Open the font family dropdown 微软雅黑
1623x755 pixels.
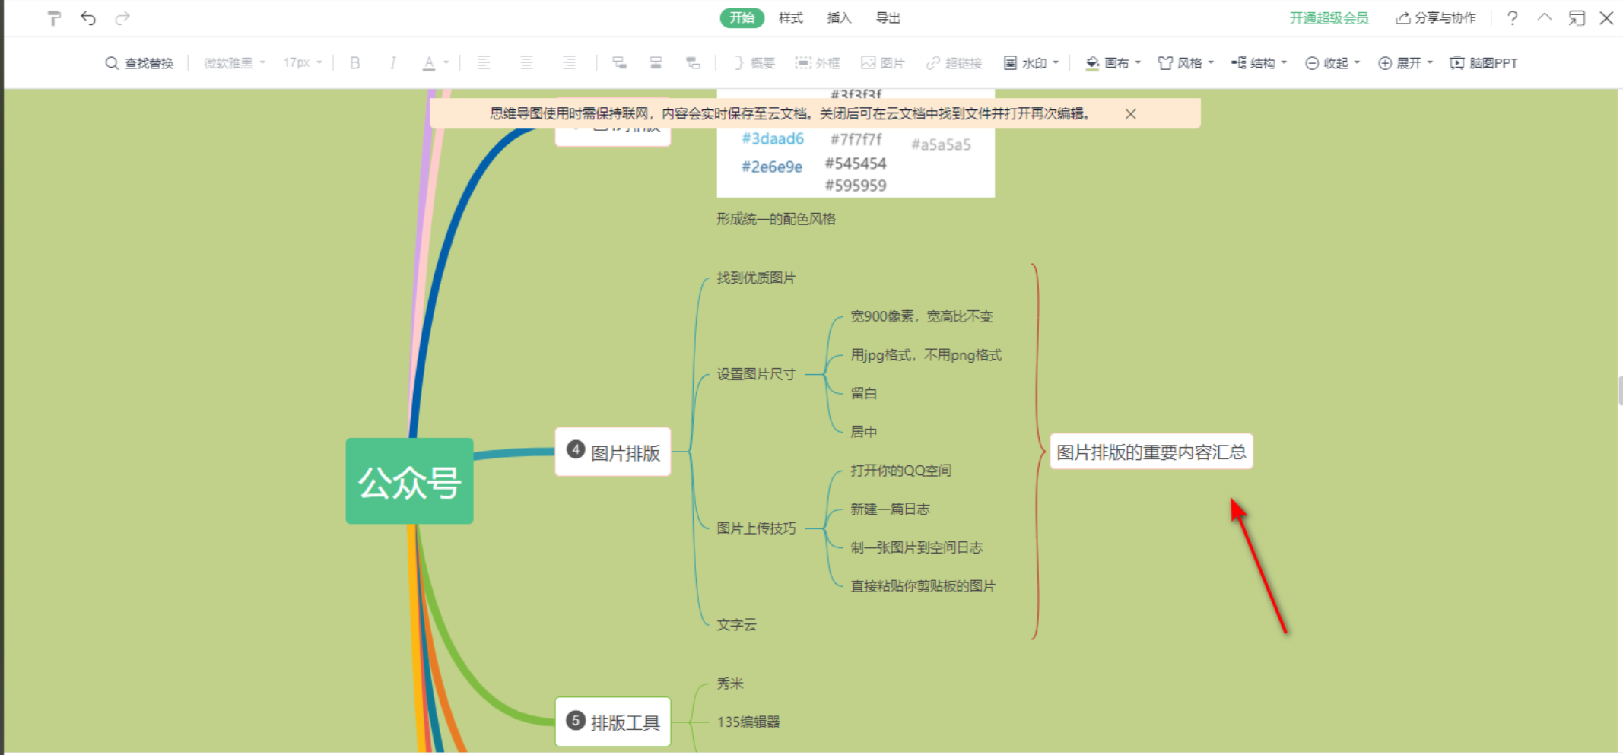(234, 63)
